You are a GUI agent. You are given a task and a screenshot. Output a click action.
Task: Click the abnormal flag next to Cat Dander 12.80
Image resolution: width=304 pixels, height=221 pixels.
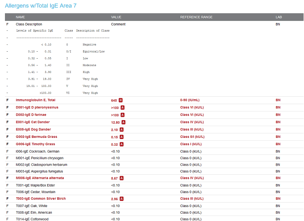pyautogui.click(x=124, y=122)
